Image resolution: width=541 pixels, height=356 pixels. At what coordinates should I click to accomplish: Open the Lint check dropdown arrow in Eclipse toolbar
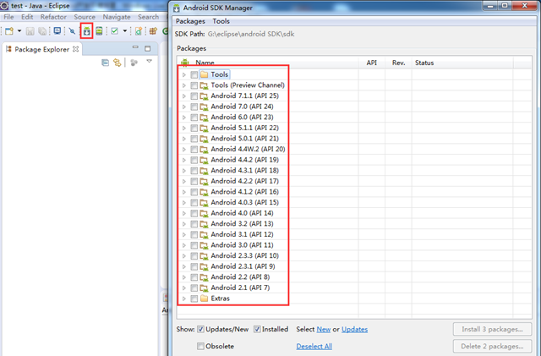(x=125, y=31)
